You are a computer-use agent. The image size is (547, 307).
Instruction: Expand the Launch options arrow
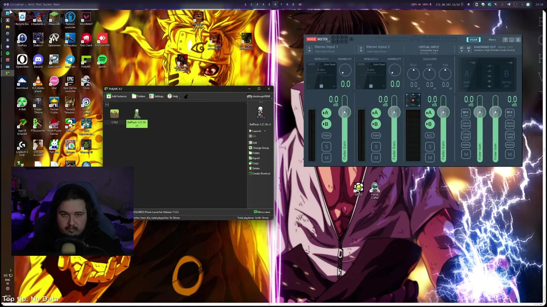coord(265,131)
